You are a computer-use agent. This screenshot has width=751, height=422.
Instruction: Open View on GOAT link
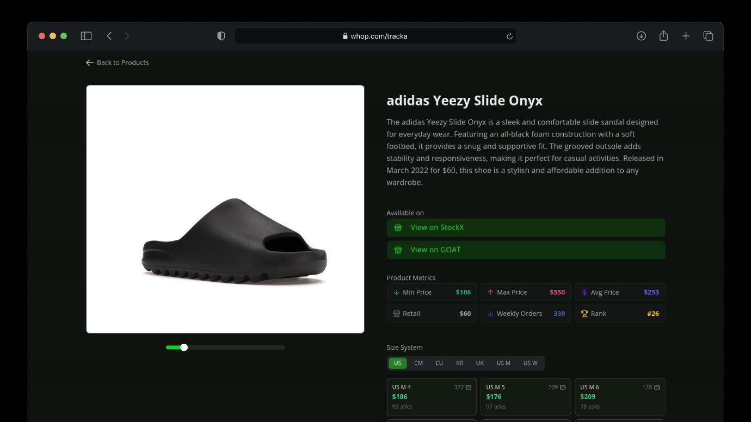(x=526, y=250)
